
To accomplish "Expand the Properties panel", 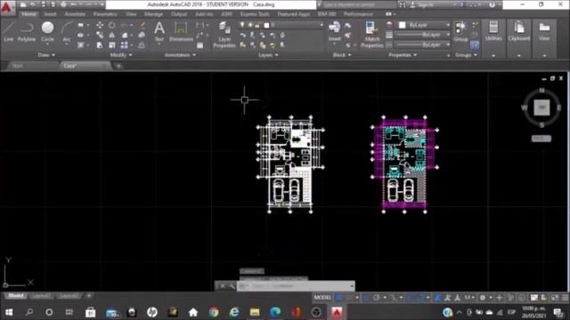I will (x=403, y=55).
